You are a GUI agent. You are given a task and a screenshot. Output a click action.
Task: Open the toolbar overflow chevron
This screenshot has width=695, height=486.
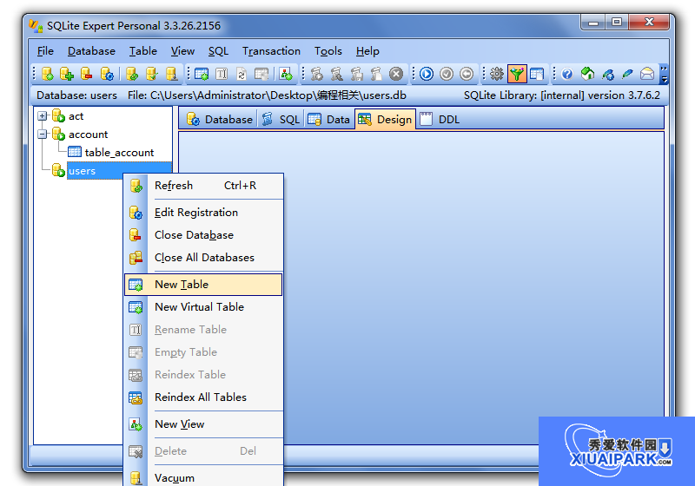[x=664, y=74]
